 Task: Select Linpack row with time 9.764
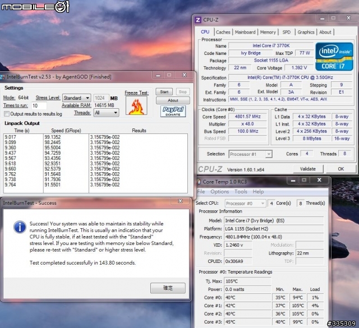coord(95,184)
